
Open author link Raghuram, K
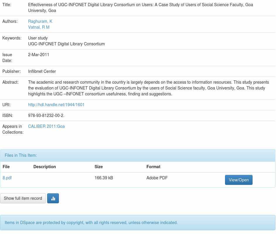[40, 21]
